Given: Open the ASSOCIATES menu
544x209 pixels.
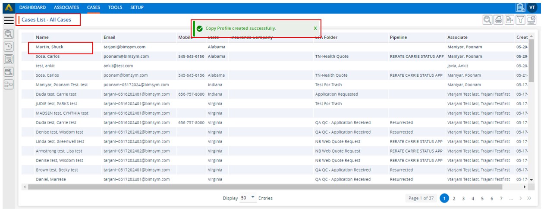Looking at the screenshot, I should point(66,7).
